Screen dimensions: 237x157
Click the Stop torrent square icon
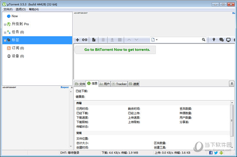(x=120, y=40)
